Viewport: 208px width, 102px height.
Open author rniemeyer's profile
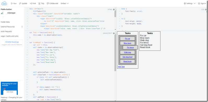[11, 13]
